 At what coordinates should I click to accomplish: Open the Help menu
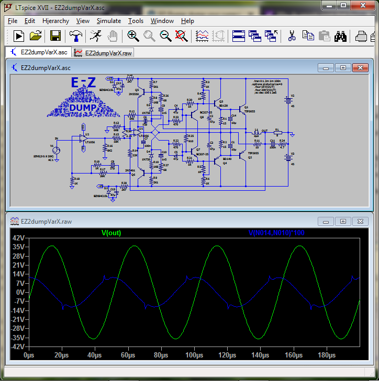187,21
